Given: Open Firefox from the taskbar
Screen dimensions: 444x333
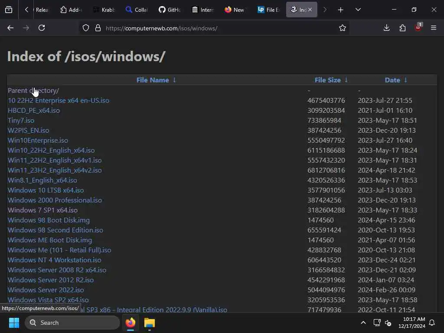Looking at the screenshot, I should click(x=131, y=323).
